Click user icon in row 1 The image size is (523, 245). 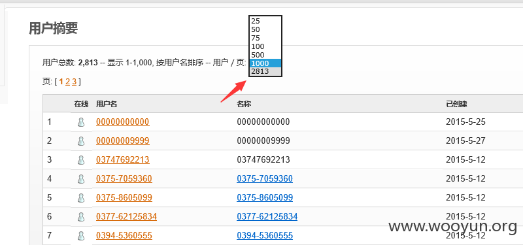pyautogui.click(x=81, y=122)
